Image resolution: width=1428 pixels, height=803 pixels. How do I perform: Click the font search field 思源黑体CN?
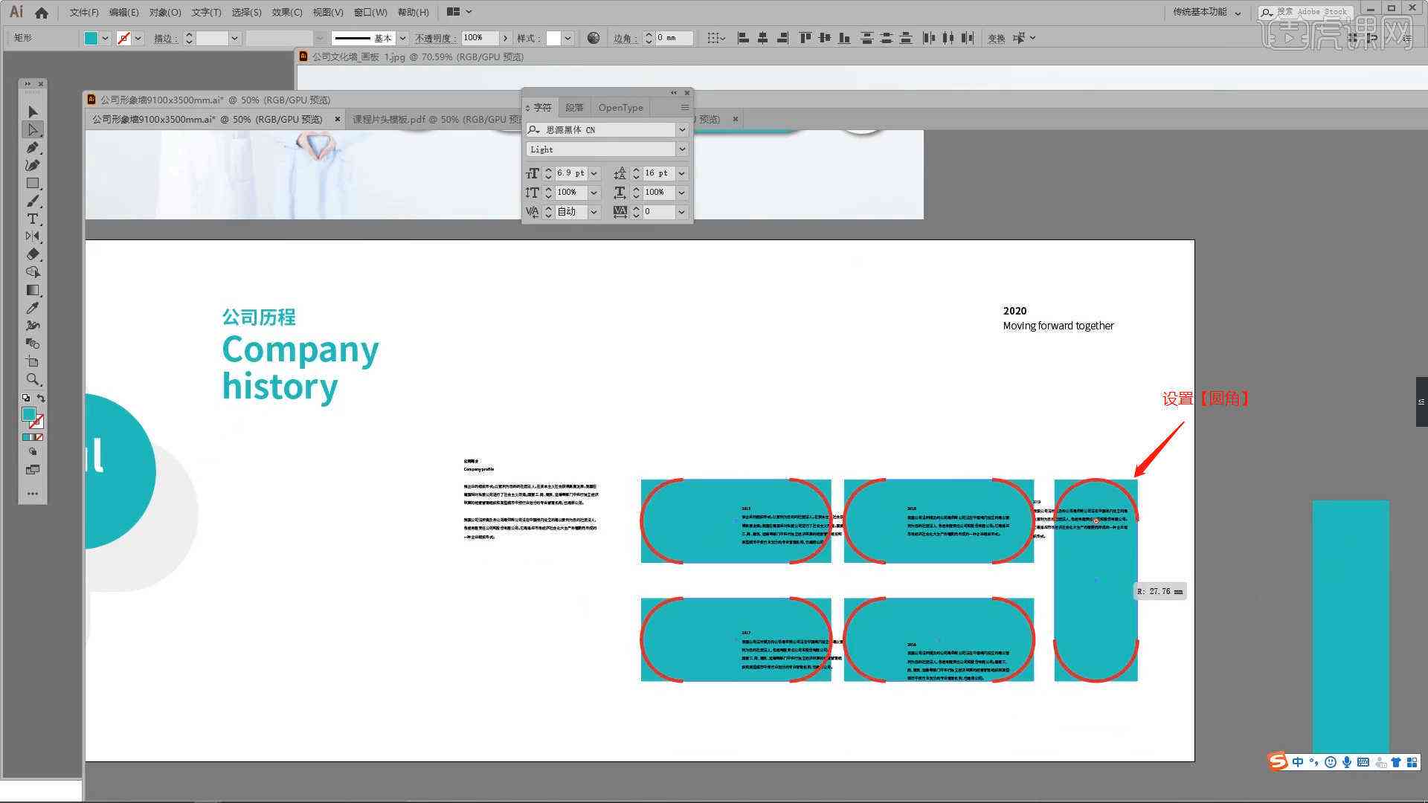pos(601,129)
